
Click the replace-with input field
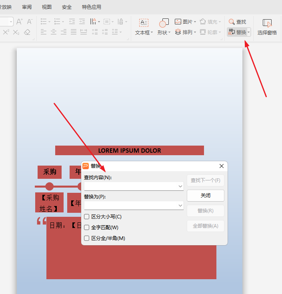[134, 206]
